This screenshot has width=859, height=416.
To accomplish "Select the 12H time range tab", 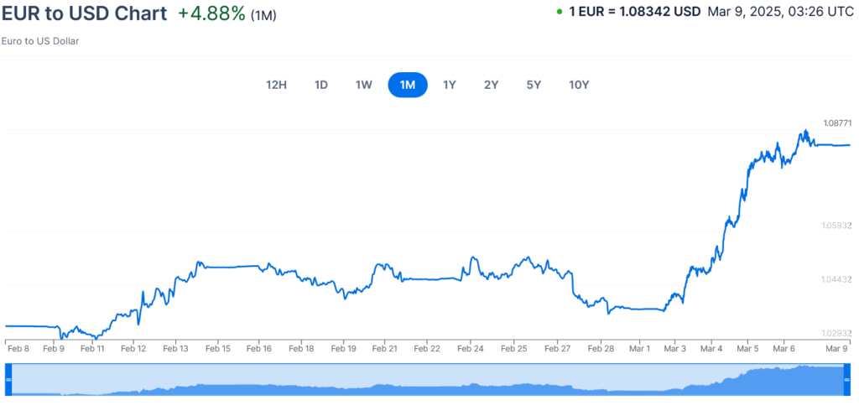I will click(277, 85).
